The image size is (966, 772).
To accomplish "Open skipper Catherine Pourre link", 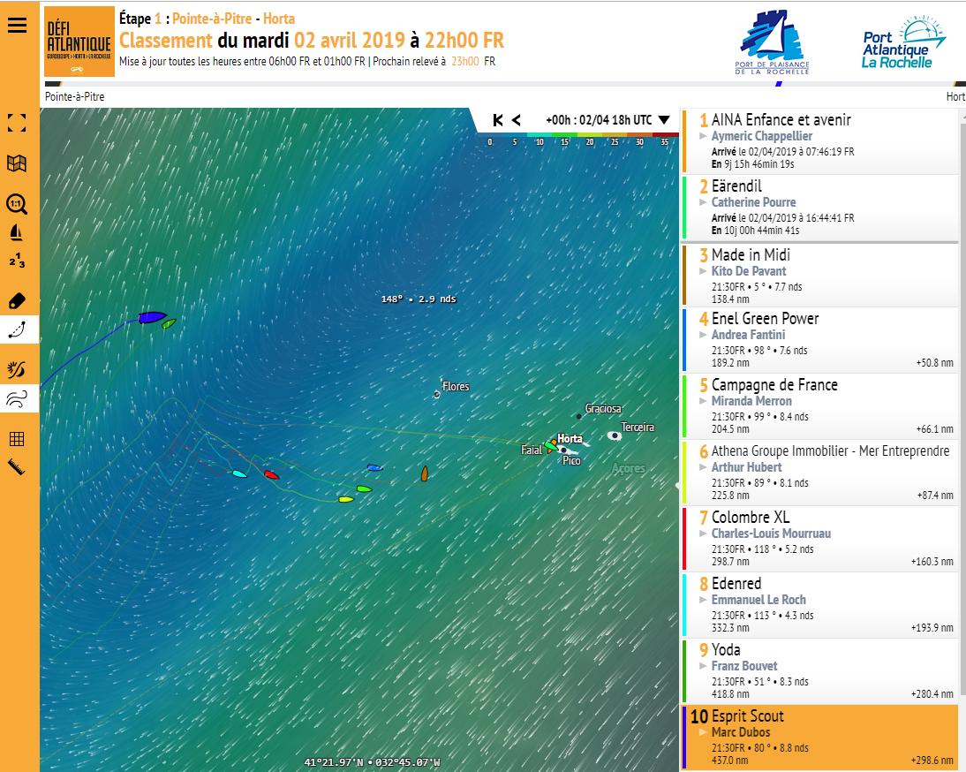I will (x=753, y=202).
